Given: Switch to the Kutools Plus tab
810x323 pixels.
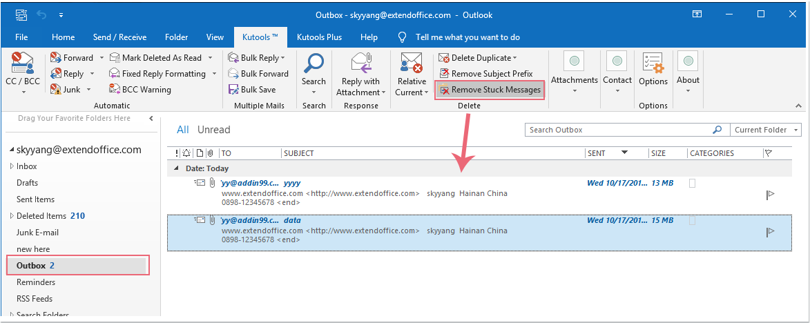Looking at the screenshot, I should click(x=319, y=37).
